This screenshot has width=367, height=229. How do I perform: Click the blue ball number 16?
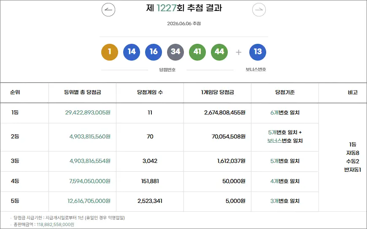coord(154,52)
